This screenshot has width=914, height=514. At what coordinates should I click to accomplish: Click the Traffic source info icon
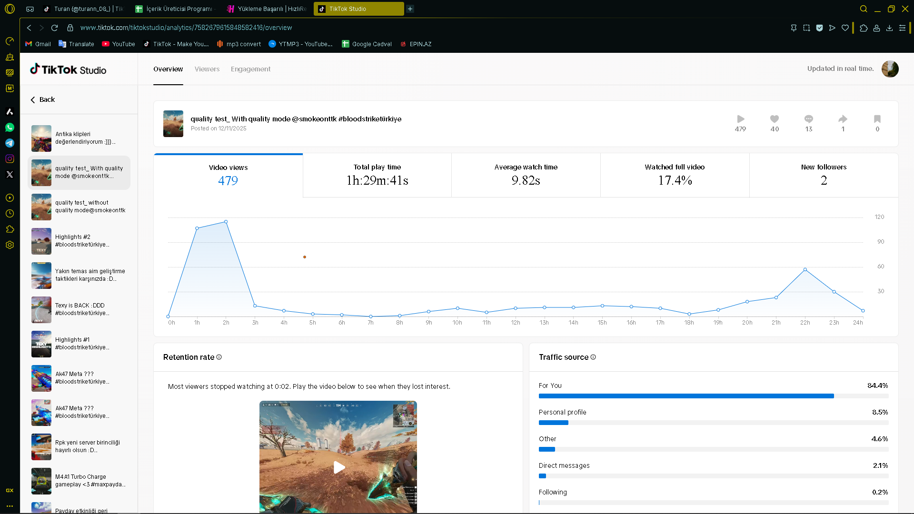pos(593,357)
